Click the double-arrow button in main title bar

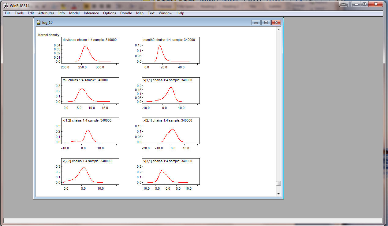pos(344,4)
